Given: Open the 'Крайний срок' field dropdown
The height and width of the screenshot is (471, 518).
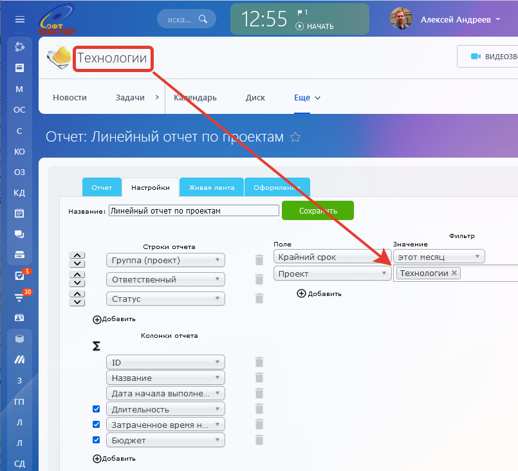Looking at the screenshot, I should (332, 257).
